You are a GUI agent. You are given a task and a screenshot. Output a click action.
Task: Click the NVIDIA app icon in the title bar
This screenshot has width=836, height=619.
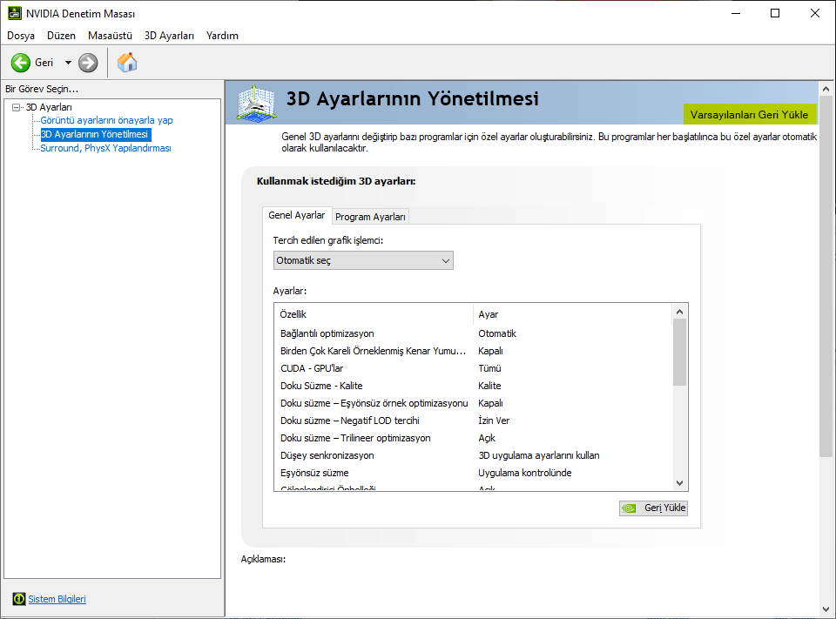(15, 13)
